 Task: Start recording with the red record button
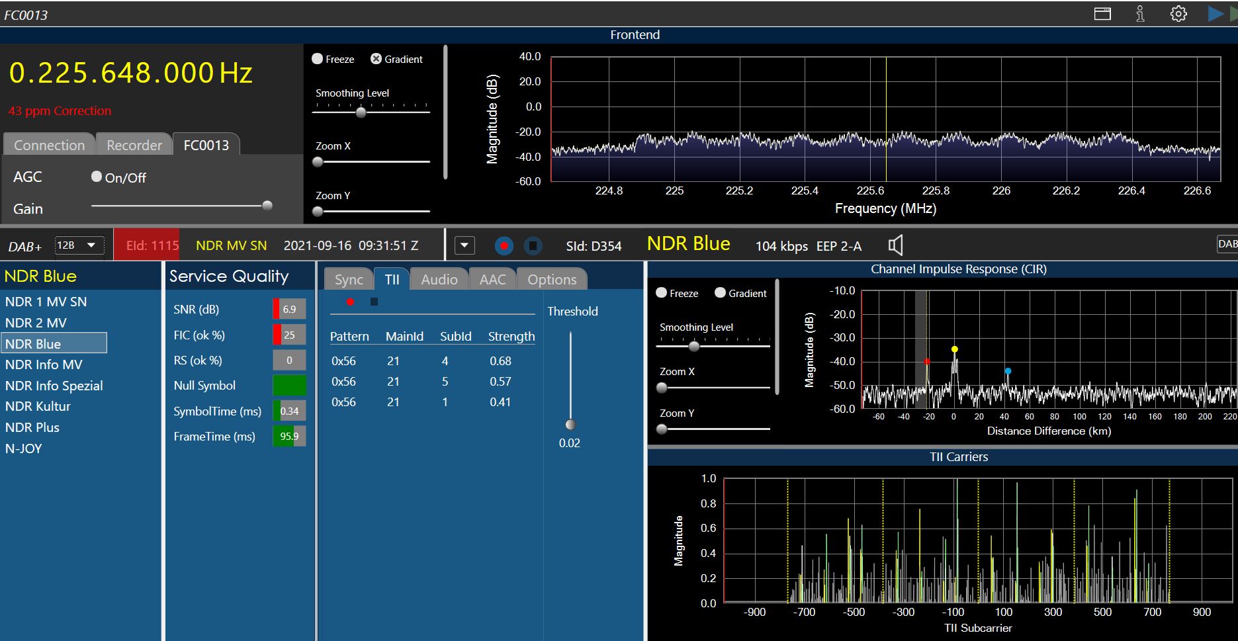coord(504,246)
